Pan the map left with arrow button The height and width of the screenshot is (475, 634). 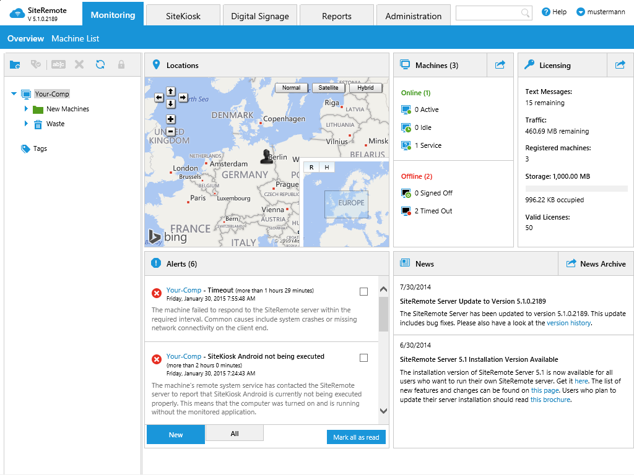(159, 97)
